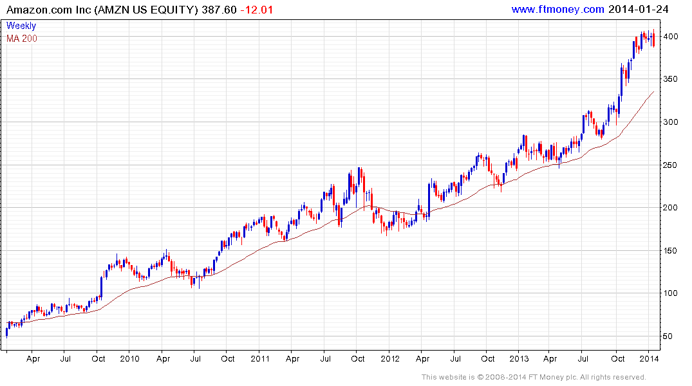The width and height of the screenshot is (692, 386).
Task: Click the 150 y-axis label
Action: (x=670, y=250)
